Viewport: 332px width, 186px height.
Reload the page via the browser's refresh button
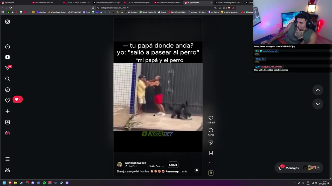pos(11,8)
